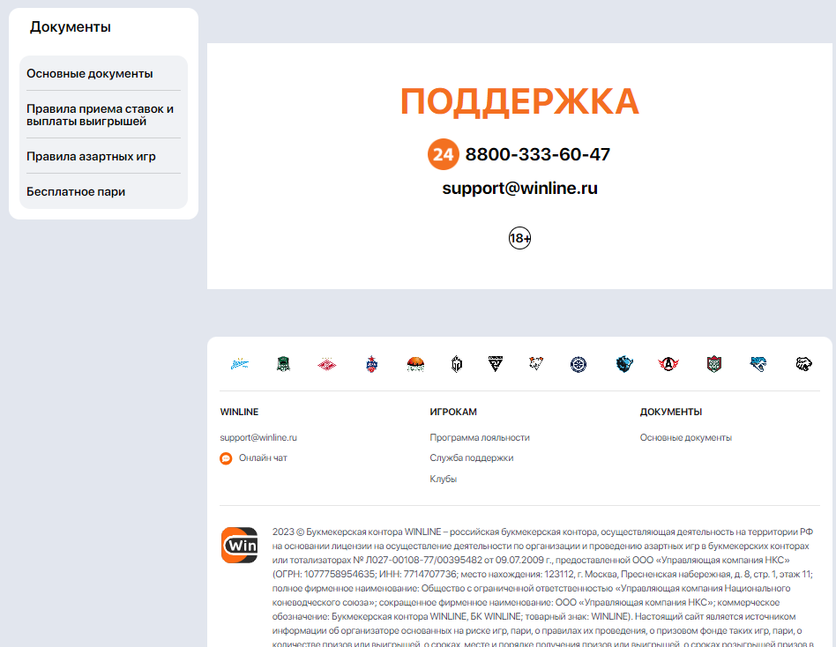Click footer support@winline.ru email link
836x647 pixels.
[x=258, y=437]
